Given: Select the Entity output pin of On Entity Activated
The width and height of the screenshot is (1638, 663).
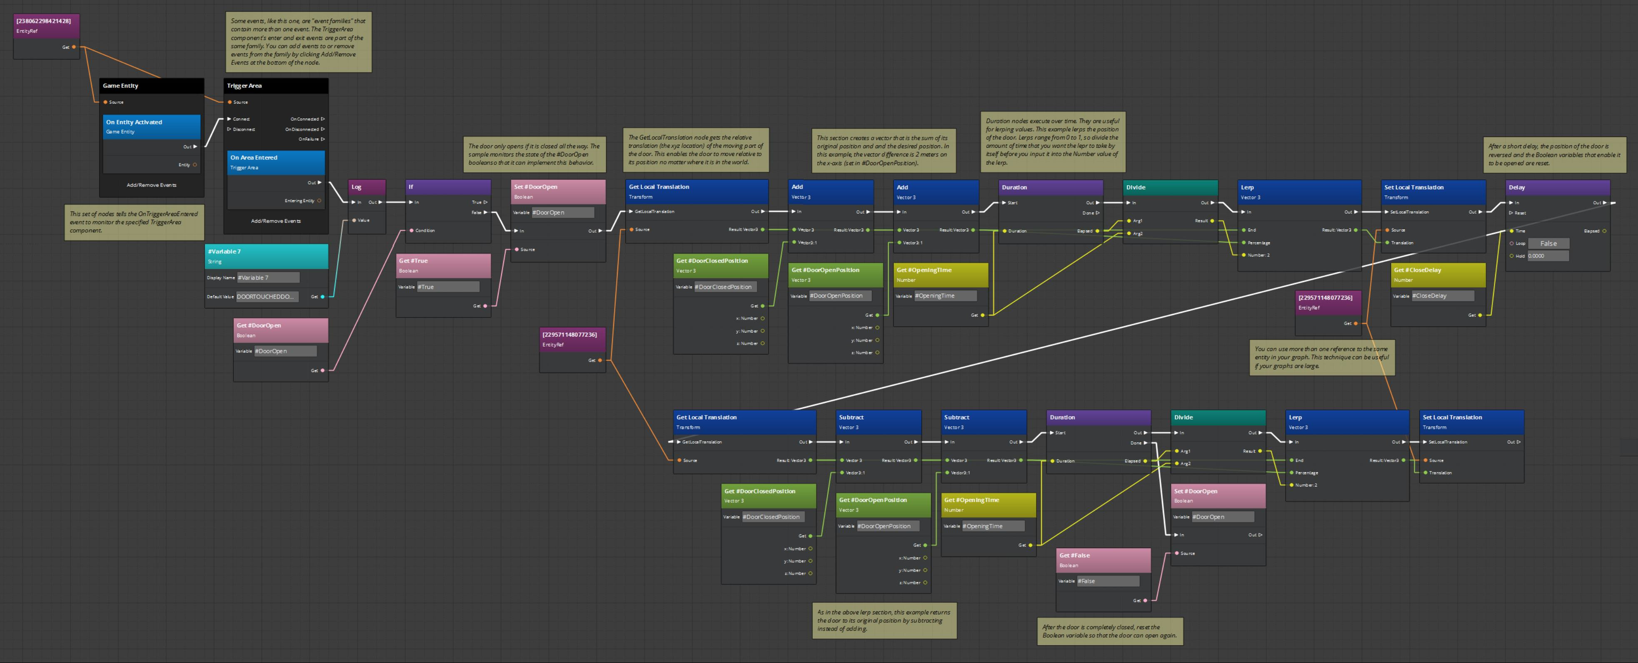Looking at the screenshot, I should click(x=195, y=164).
